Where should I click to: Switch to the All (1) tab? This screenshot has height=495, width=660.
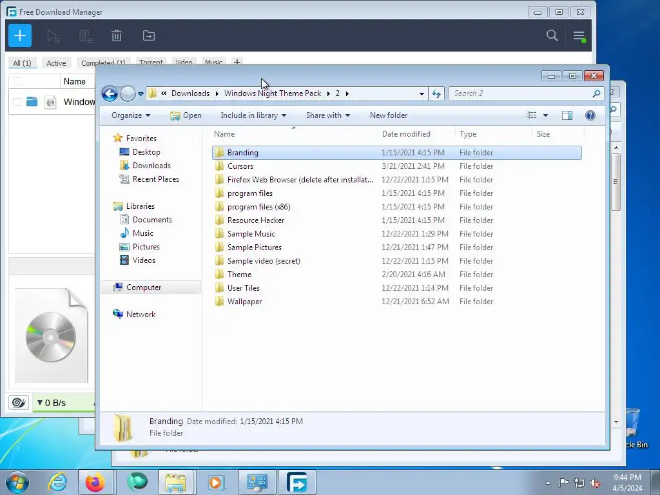pyautogui.click(x=23, y=63)
